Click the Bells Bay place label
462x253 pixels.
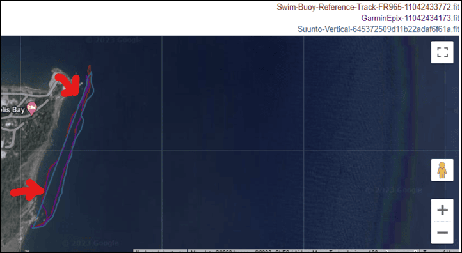tap(12, 111)
